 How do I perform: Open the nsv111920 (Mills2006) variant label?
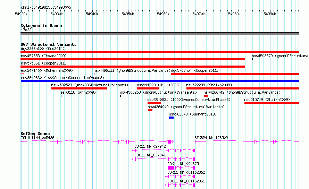tap(159, 85)
